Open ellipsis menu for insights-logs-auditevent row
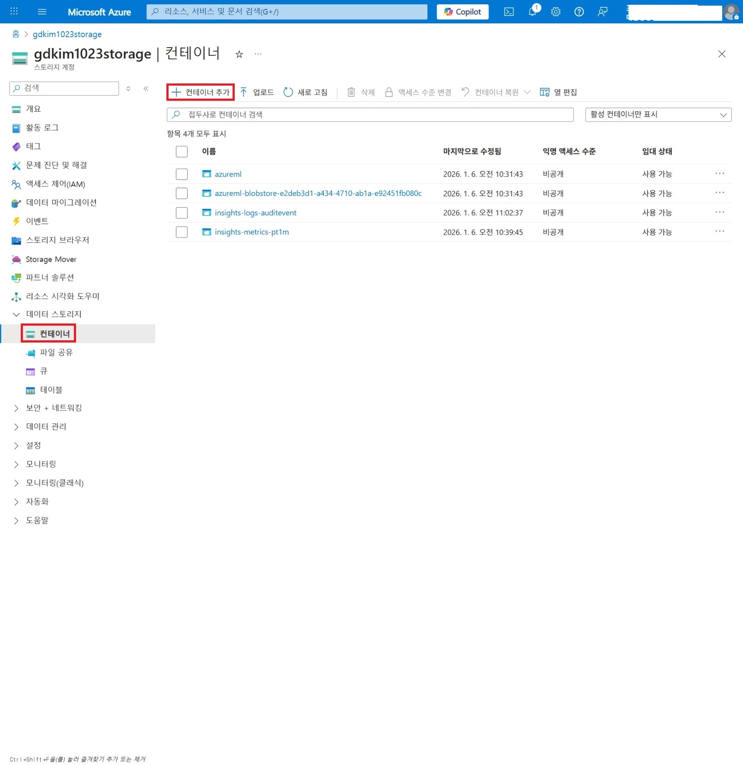The image size is (743, 765). click(x=719, y=212)
